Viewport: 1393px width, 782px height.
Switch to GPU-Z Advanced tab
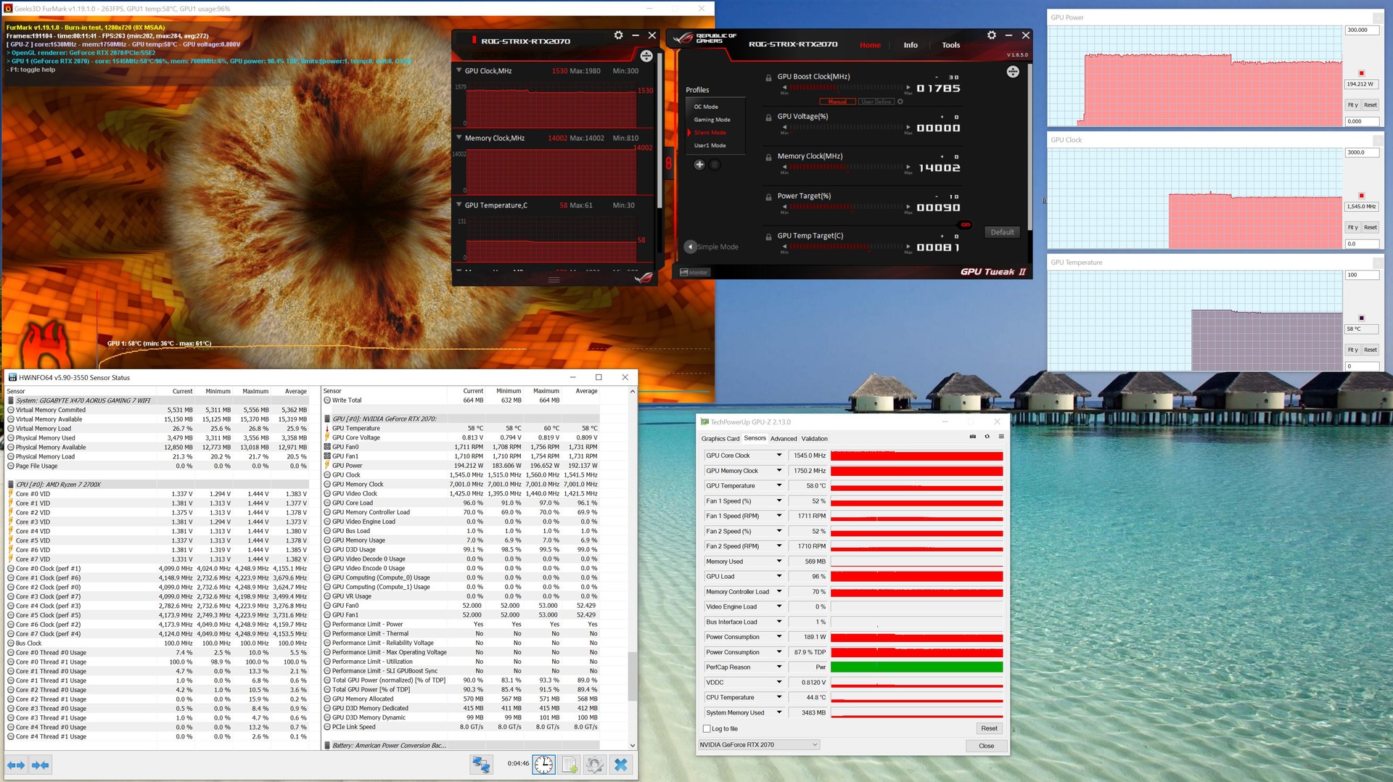coord(783,439)
